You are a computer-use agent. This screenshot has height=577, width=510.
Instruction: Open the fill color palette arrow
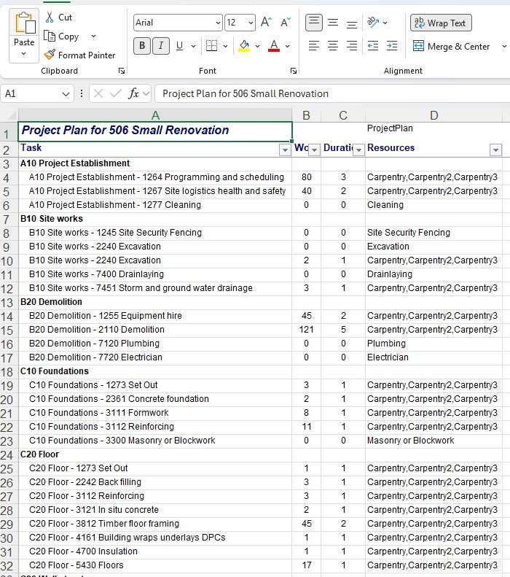(x=258, y=47)
